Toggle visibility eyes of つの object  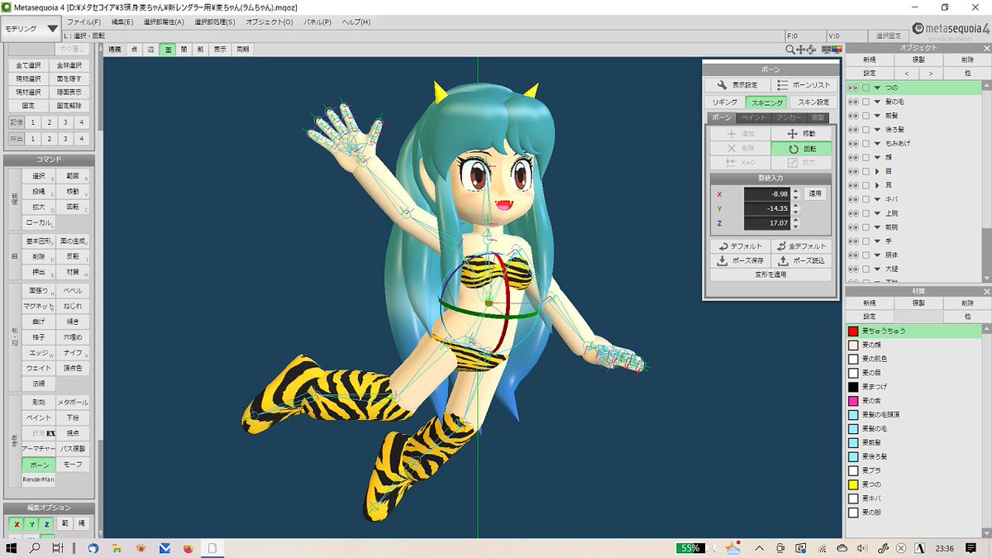click(x=854, y=87)
